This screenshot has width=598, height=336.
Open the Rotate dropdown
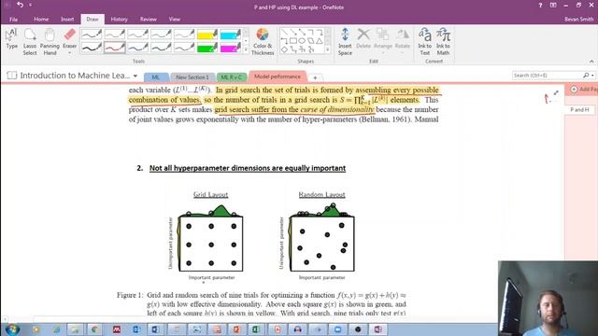402,40
